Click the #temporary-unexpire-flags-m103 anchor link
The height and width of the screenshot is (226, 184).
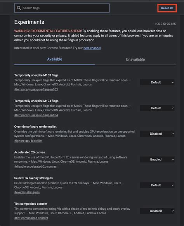click(x=36, y=89)
